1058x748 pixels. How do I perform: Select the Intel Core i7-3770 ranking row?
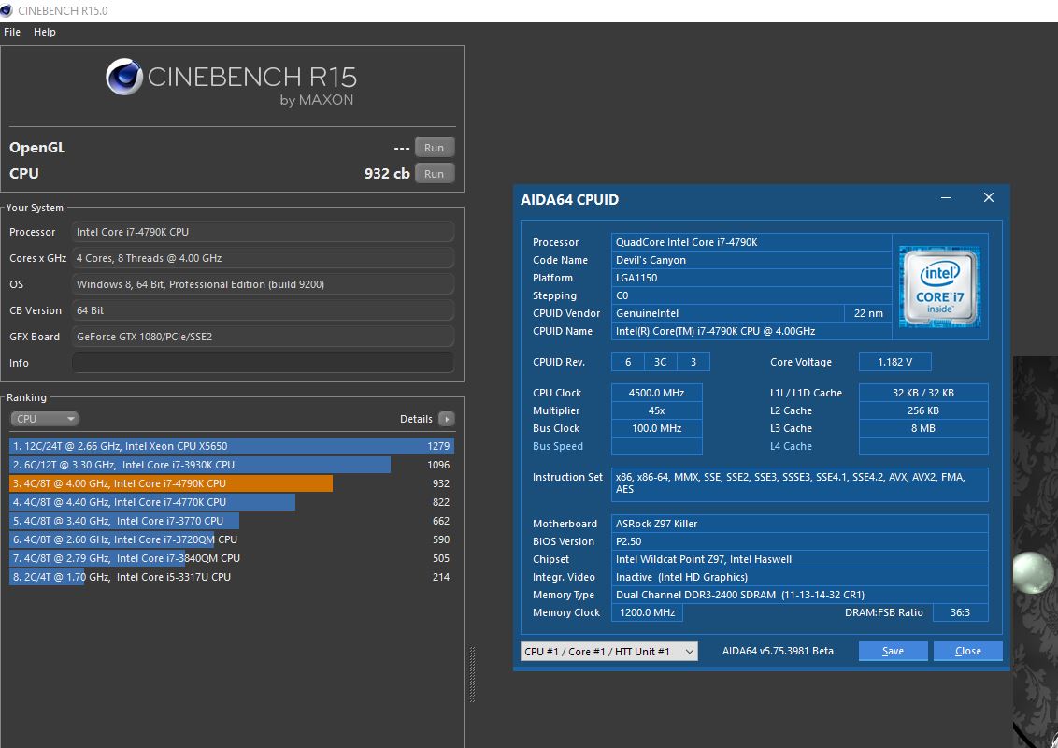(x=232, y=521)
